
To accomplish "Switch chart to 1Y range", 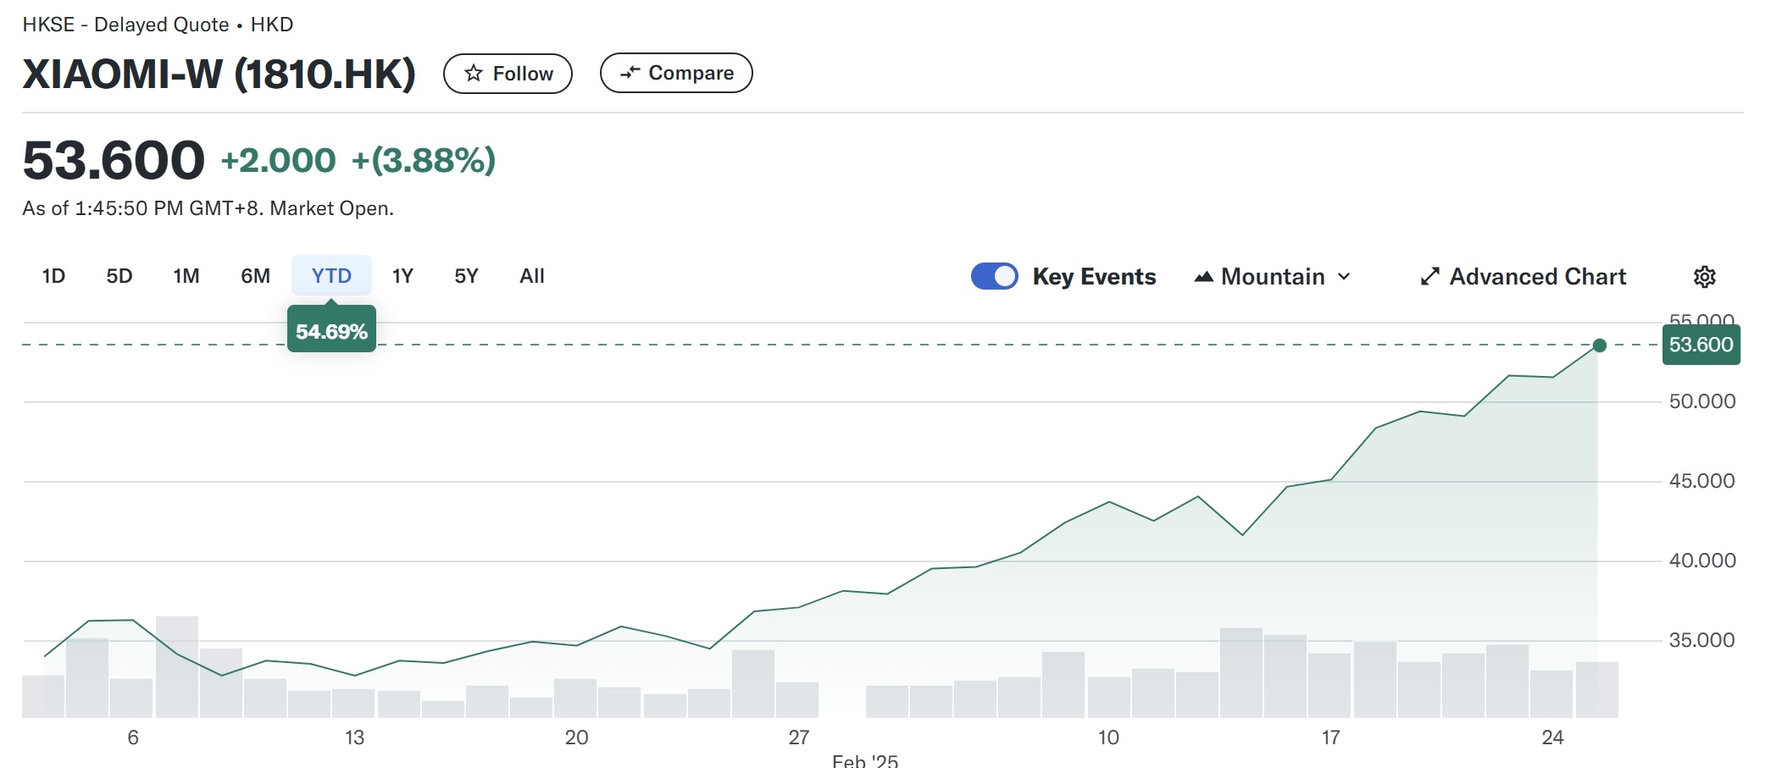I will tap(402, 276).
